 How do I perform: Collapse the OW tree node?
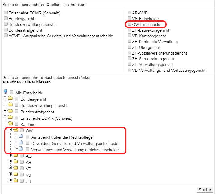10,130
